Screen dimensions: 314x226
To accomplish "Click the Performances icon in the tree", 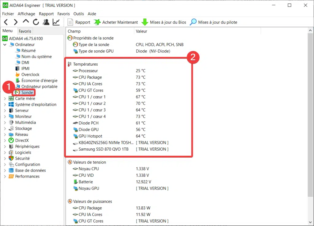I will point(11,176).
